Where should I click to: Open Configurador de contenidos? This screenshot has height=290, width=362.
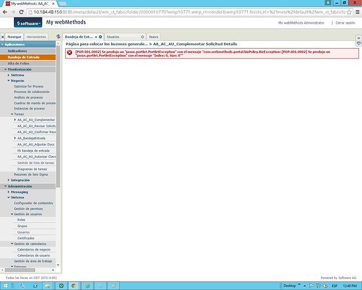click(34, 203)
